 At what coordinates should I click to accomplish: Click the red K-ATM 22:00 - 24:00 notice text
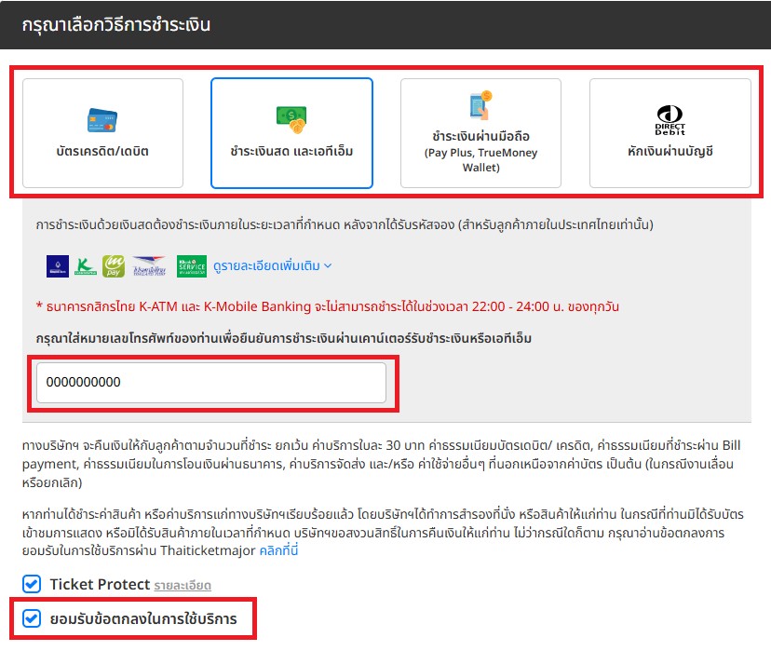tap(328, 306)
